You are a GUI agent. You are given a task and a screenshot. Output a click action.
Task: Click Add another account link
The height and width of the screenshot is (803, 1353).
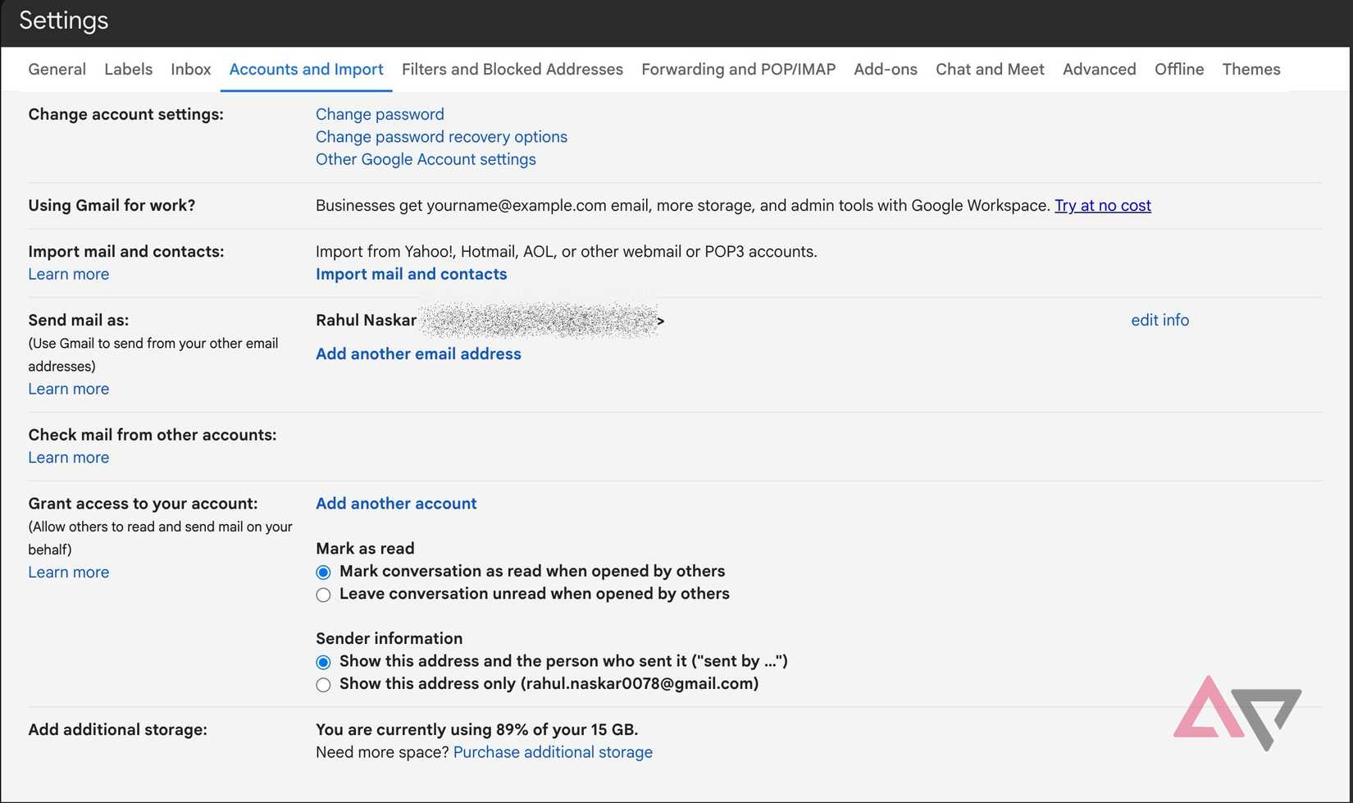pyautogui.click(x=396, y=504)
